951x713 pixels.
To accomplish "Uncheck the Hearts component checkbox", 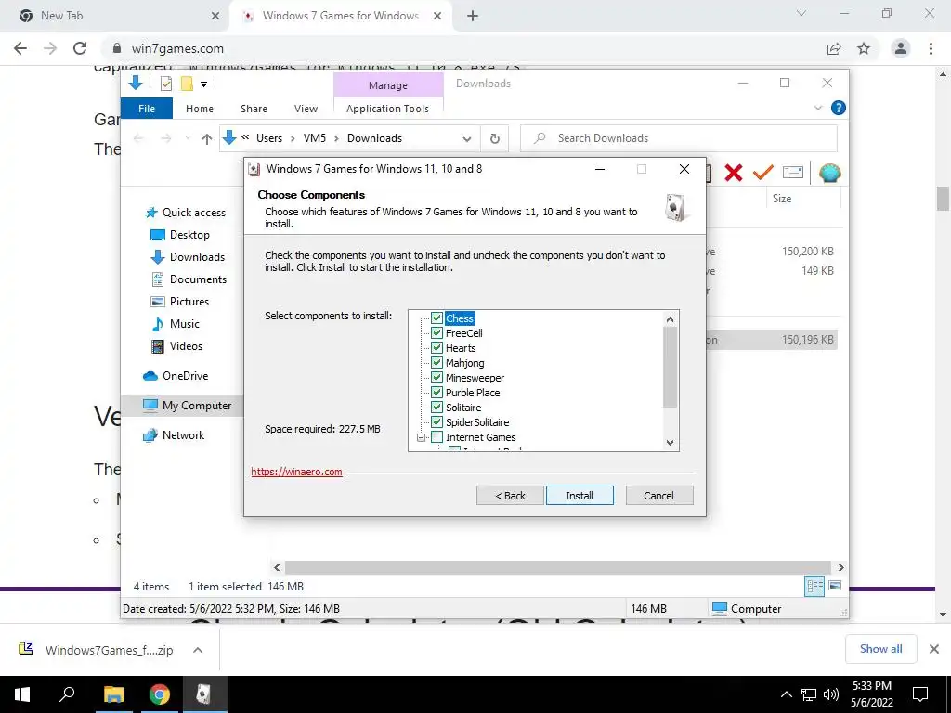I will coord(436,348).
